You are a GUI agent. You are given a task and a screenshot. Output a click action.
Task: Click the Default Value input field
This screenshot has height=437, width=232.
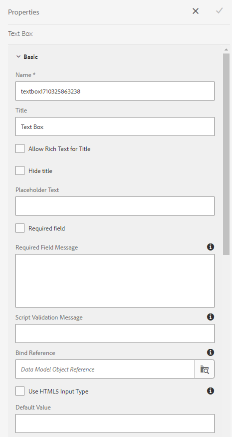coord(115,423)
